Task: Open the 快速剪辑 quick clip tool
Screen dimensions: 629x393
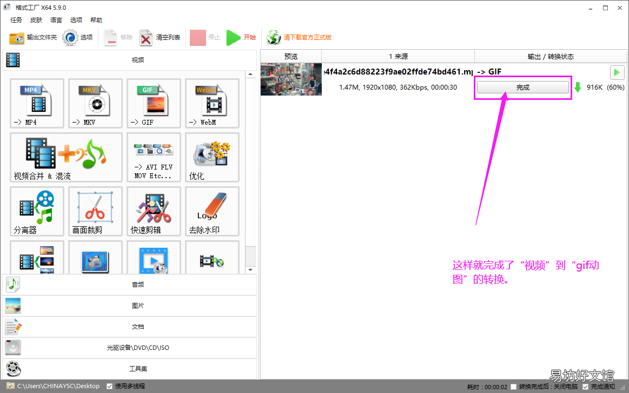Action: (154, 211)
